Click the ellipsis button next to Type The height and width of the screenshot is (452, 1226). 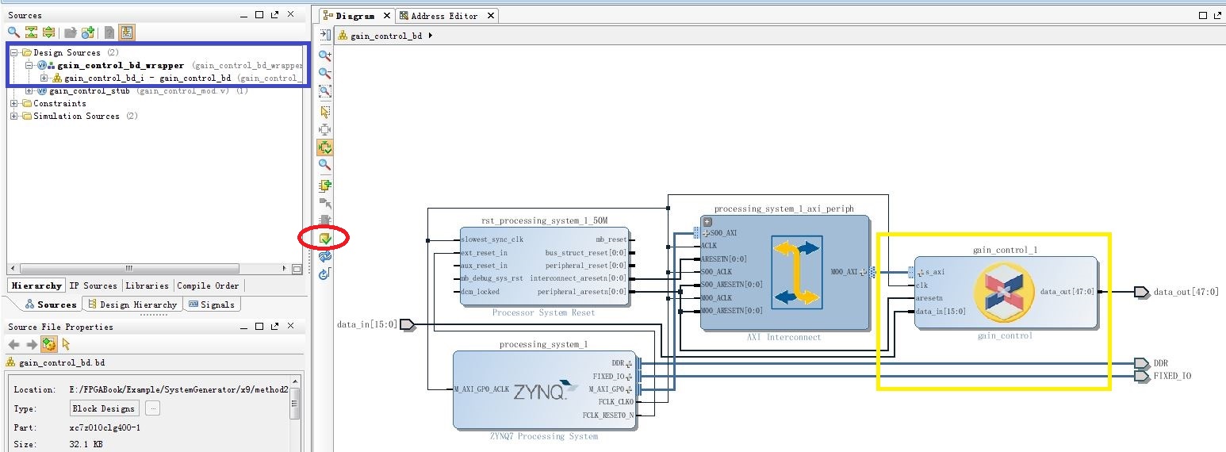pos(153,408)
